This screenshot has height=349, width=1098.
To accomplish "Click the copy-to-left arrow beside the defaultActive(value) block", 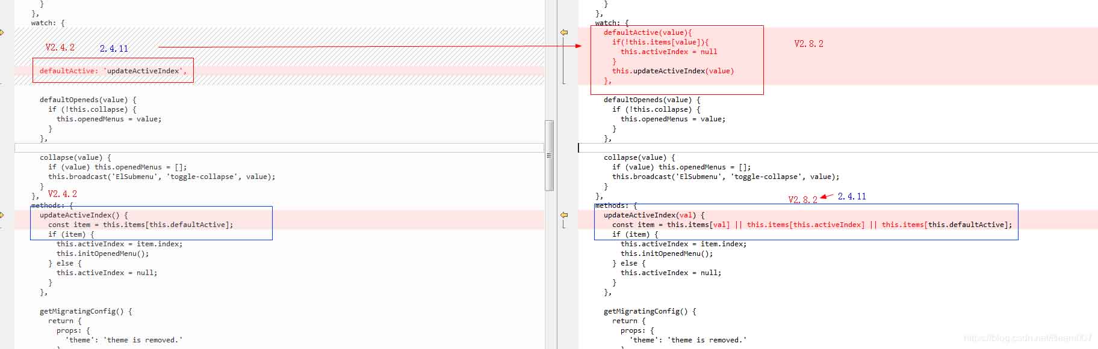I will coord(564,32).
